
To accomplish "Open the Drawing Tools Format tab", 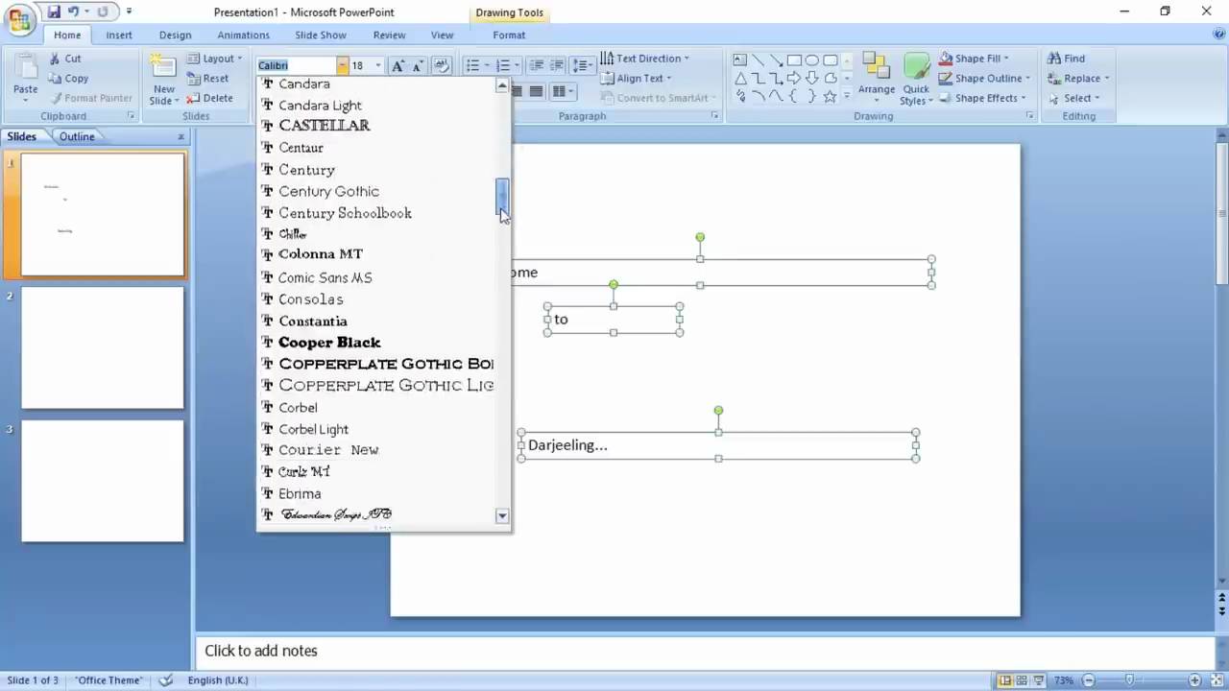I will [509, 35].
